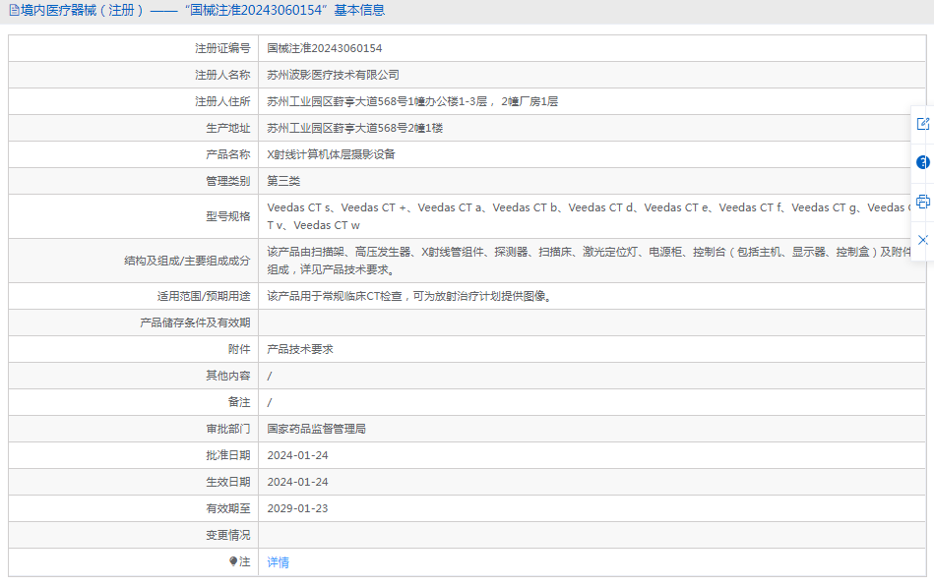Click 产品技术要求 attachment value

300,349
